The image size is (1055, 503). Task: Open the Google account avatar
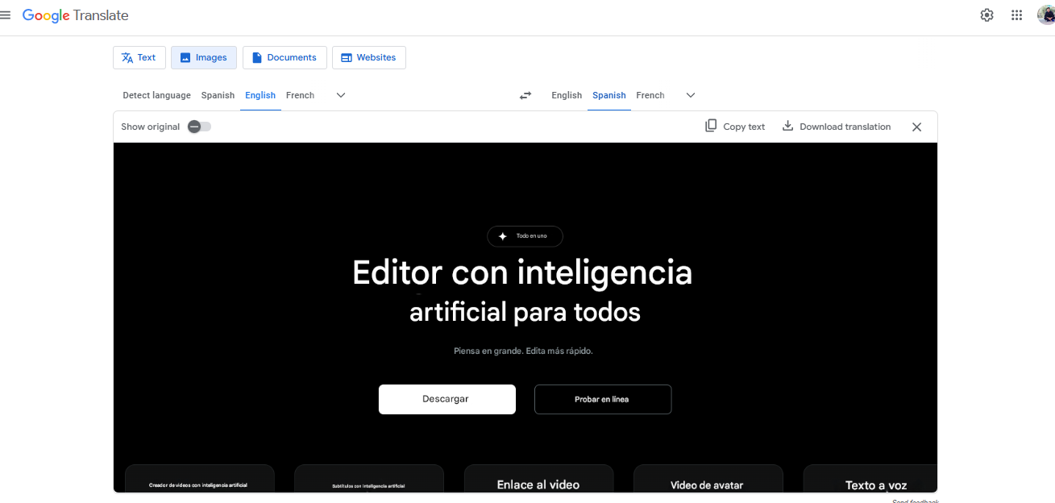point(1046,15)
